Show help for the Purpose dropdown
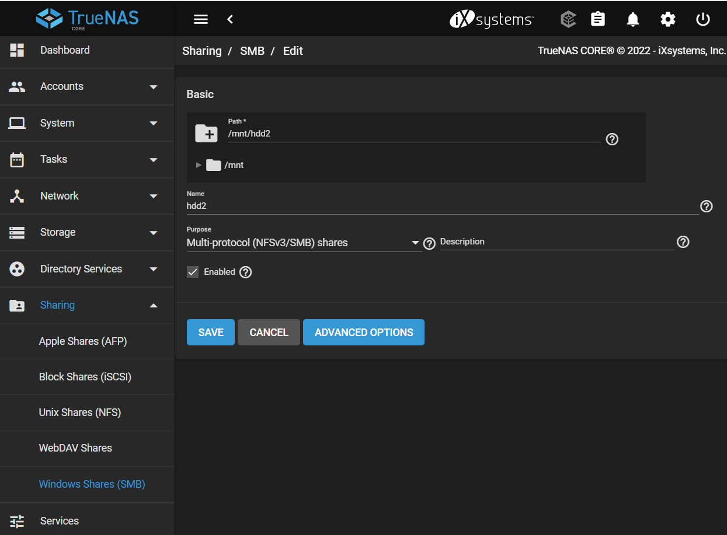Image resolution: width=727 pixels, height=535 pixels. tap(429, 243)
